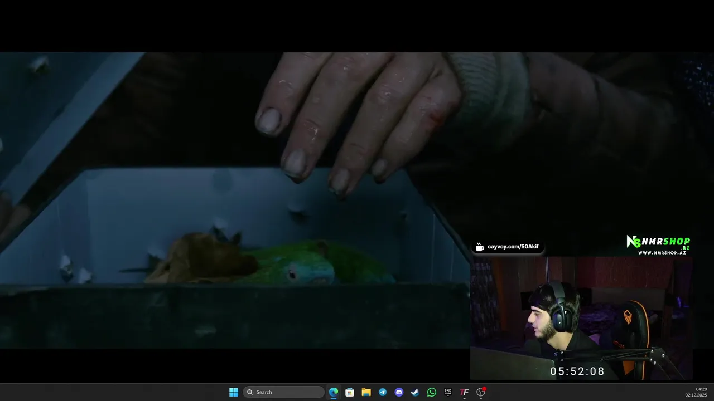Open Discord from the taskbar
The height and width of the screenshot is (401, 714).
[399, 392]
